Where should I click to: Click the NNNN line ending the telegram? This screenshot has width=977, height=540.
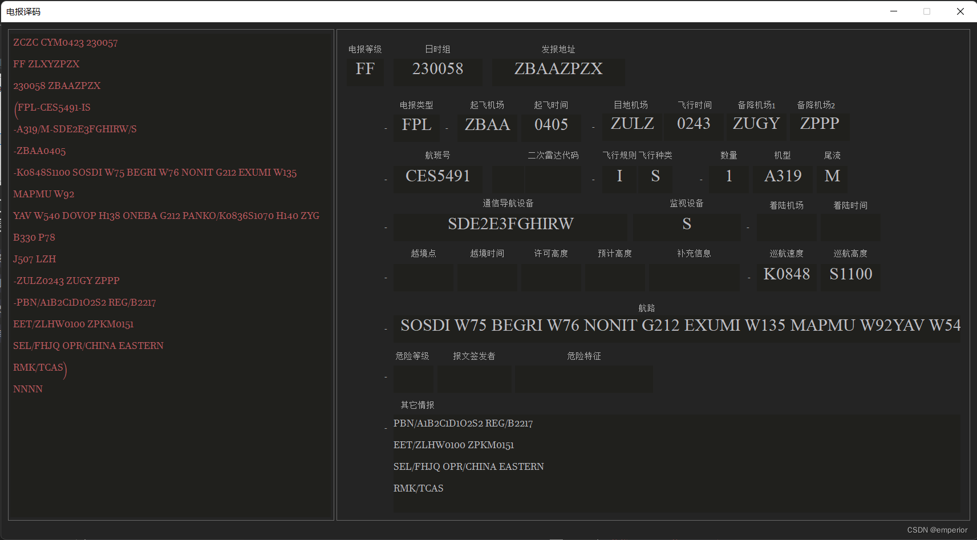(27, 389)
